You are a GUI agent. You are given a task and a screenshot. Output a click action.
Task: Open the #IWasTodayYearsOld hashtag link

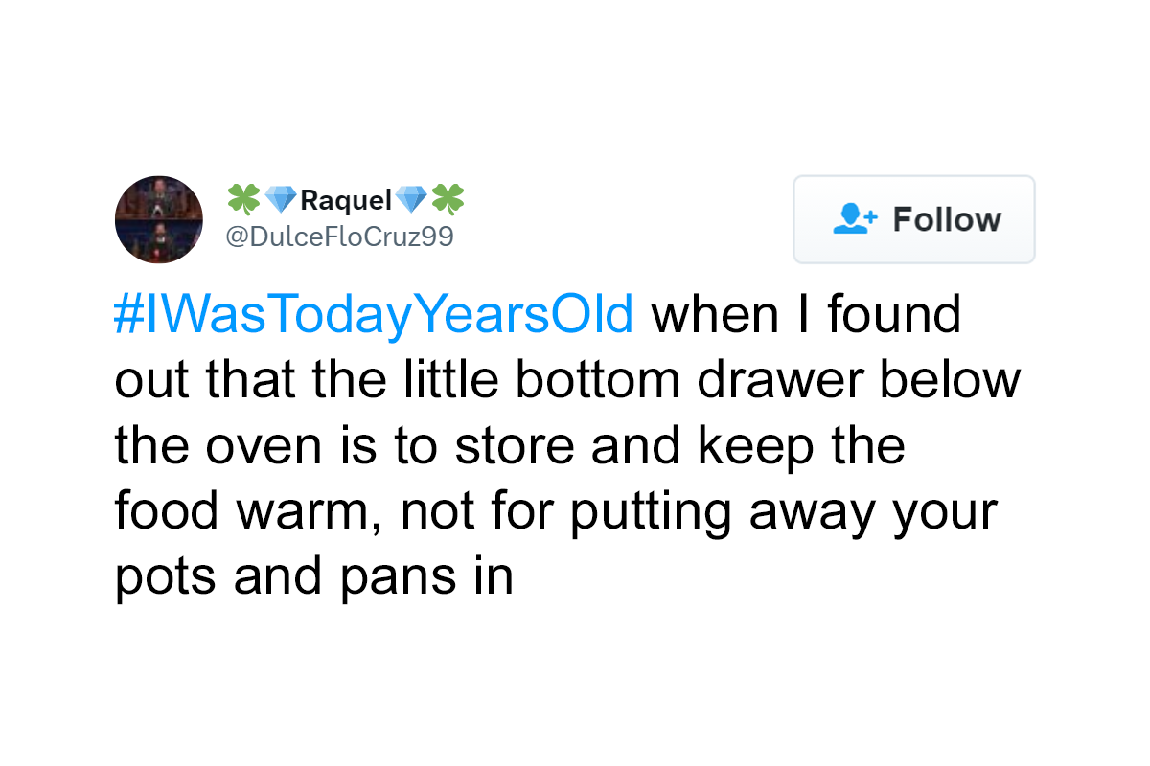(374, 314)
